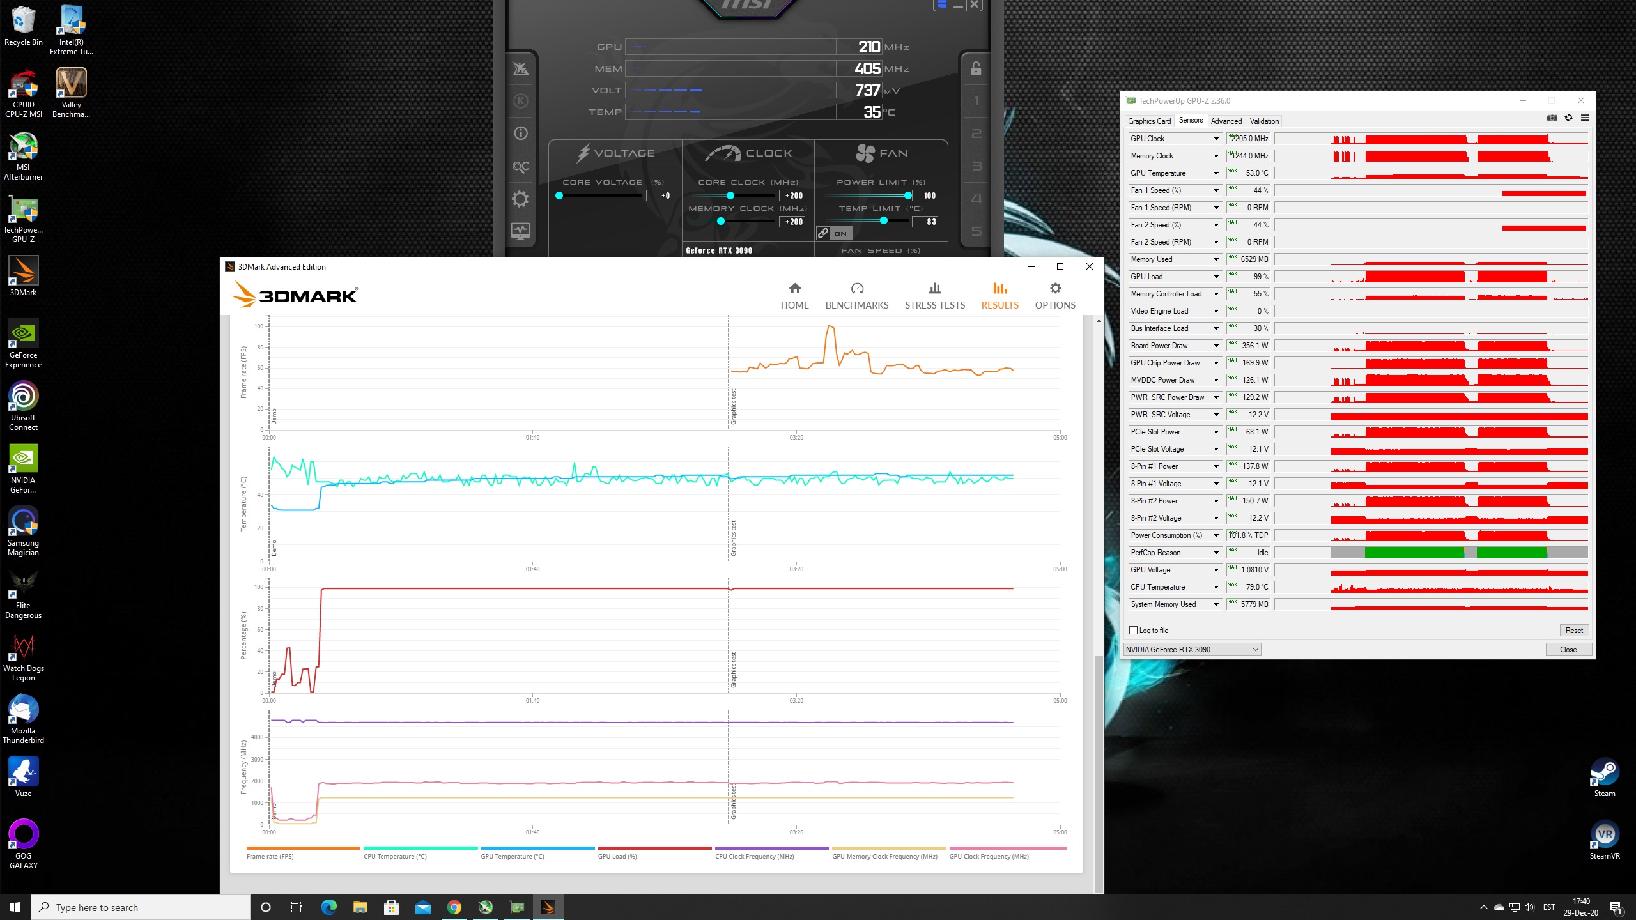This screenshot has height=920, width=1636.
Task: Toggle GPU Memory Clock Frequency legend
Action: (x=889, y=854)
